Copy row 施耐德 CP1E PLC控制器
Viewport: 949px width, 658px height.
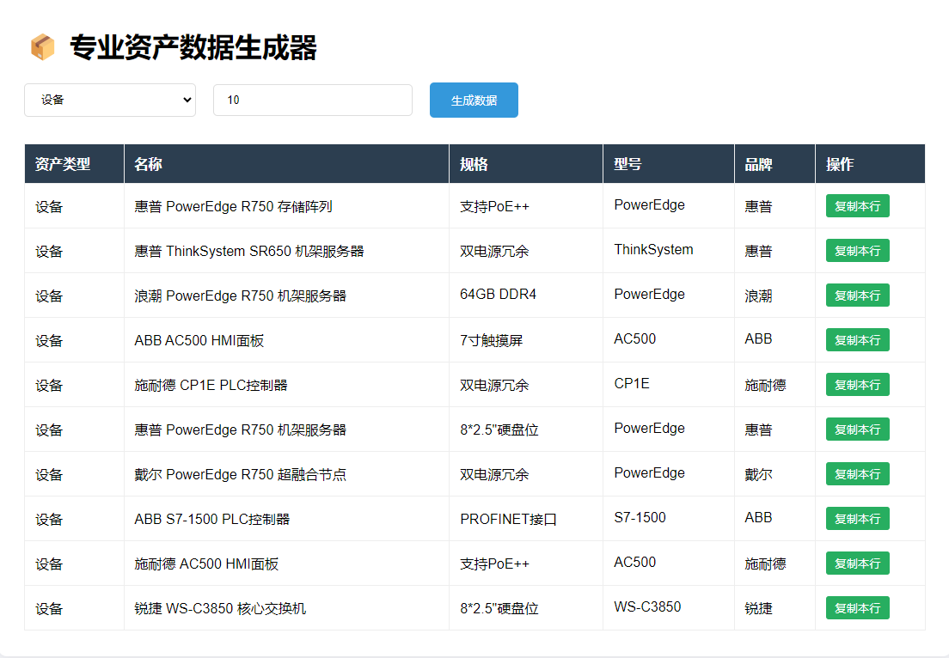858,385
